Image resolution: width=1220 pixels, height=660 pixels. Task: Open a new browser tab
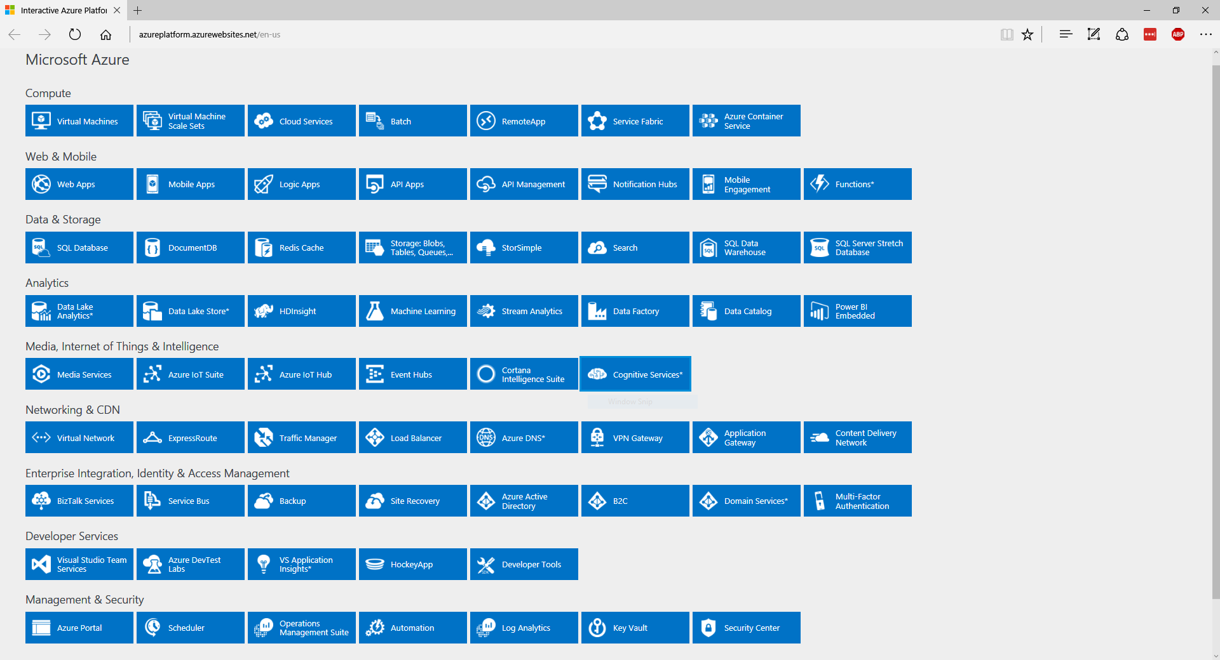(x=138, y=10)
